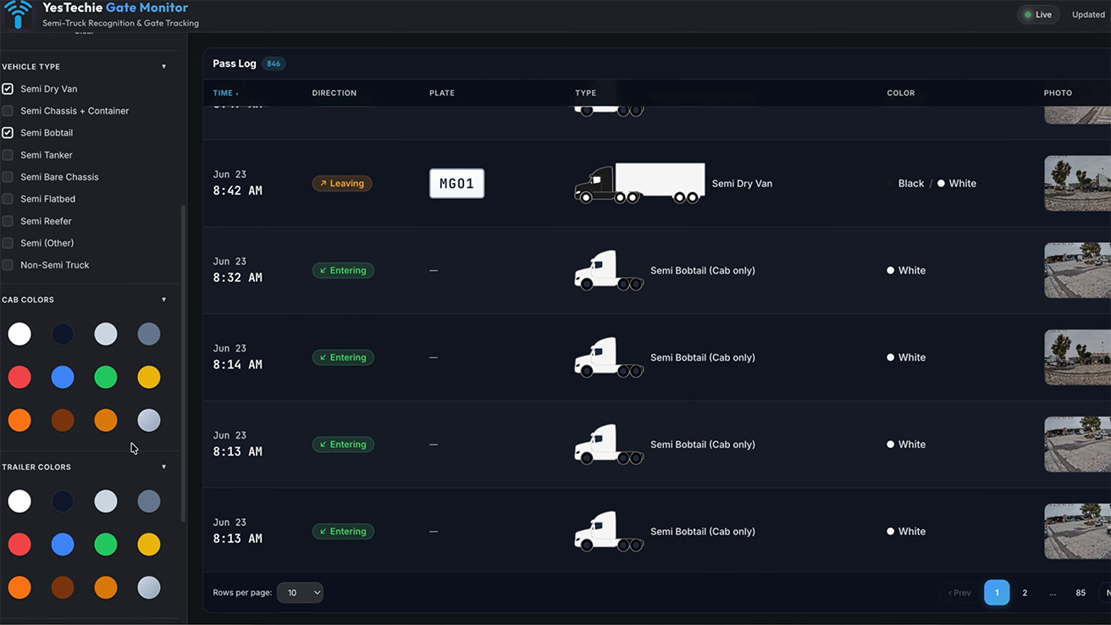The image size is (1111, 625).
Task: Sort by the Time column header
Action: 225,93
